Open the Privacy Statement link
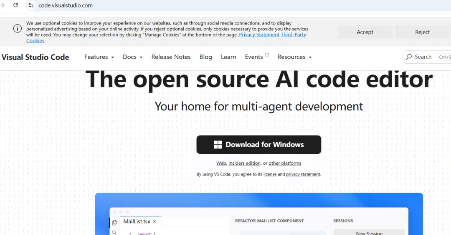451x235 pixels. pyautogui.click(x=259, y=35)
